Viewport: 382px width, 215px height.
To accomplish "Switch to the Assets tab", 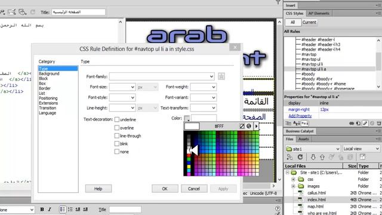I will pyautogui.click(x=303, y=139).
